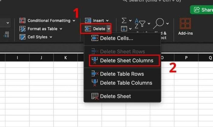Viewport: 213px width, 127px height.
Task: Click the Insert cells icon
Action: tap(88, 20)
